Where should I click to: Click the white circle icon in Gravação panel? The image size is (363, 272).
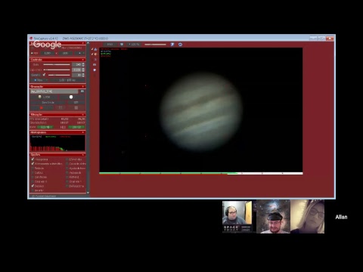(x=71, y=97)
